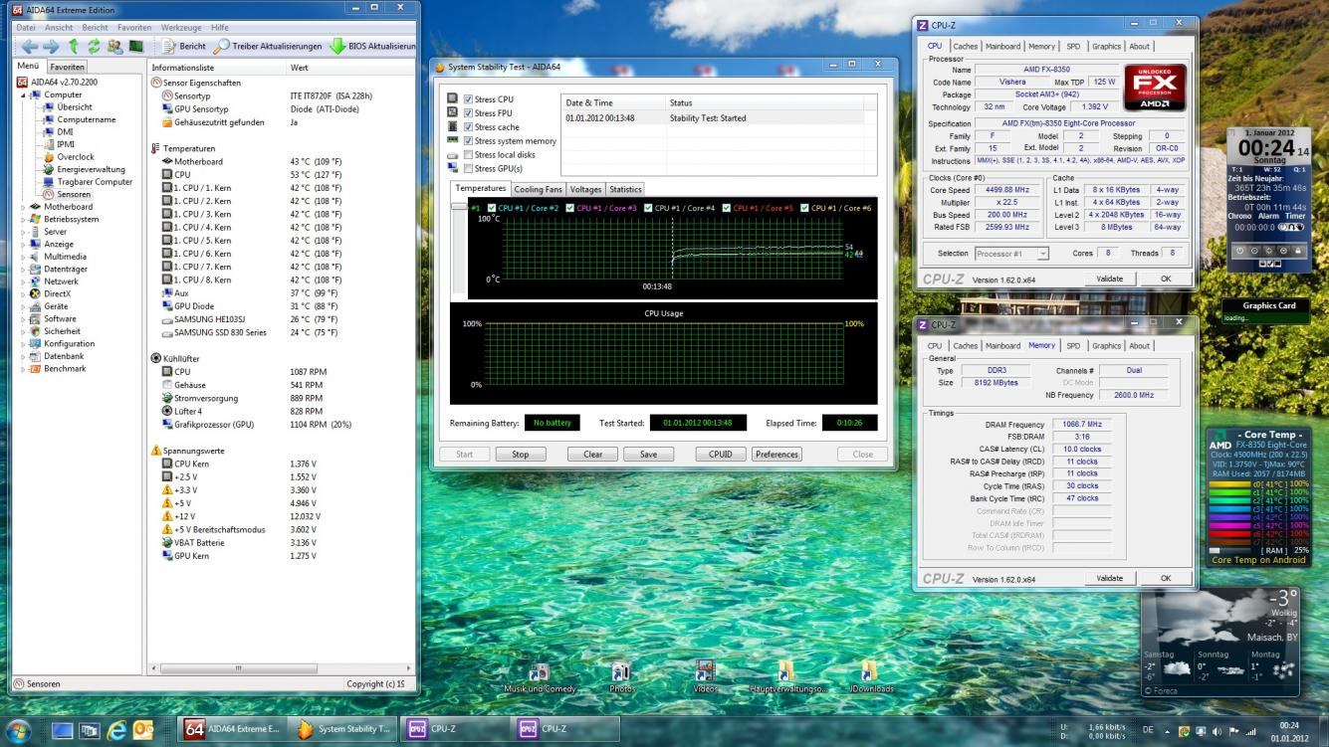Screen dimensions: 1329x747
Task: Open the Photos desktop shortcut
Action: coord(622,677)
